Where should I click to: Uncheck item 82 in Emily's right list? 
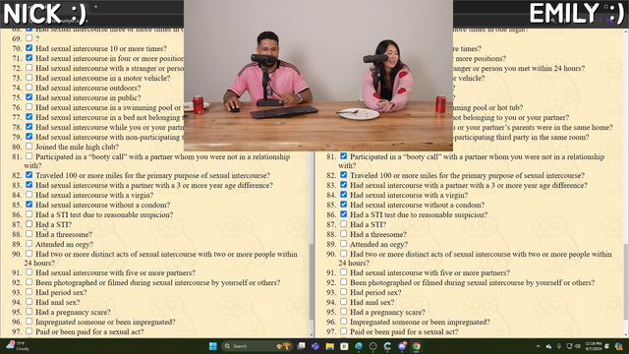(343, 175)
